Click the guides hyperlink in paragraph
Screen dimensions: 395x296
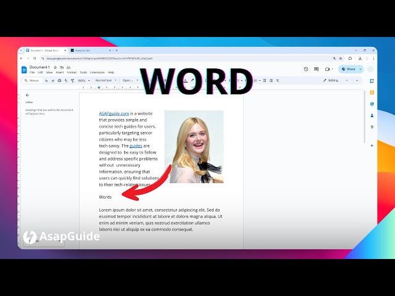136,146
